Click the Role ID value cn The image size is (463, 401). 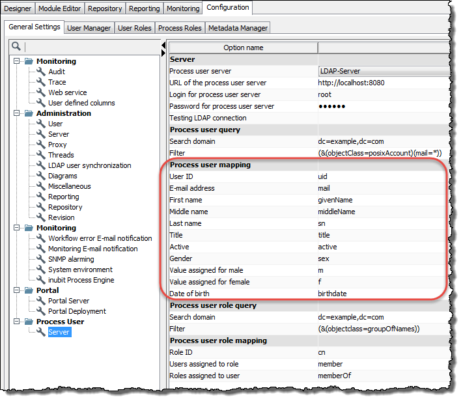point(322,352)
